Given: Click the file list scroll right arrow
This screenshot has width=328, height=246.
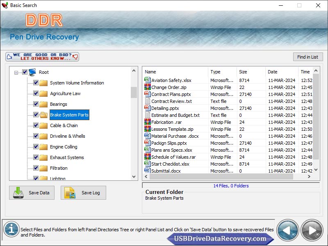Looking at the screenshot, I should pos(309,177).
